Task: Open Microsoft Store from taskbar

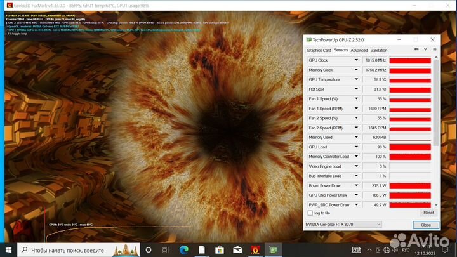Action: tap(220, 250)
